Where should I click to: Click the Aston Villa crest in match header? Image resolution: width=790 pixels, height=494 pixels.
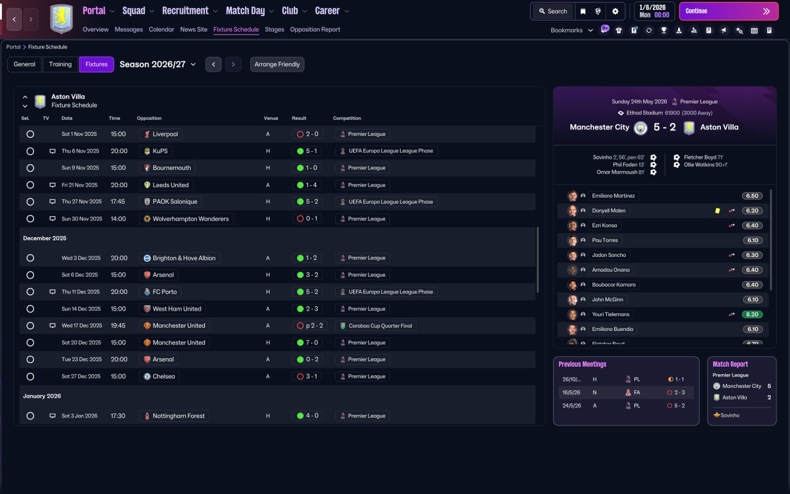tap(689, 128)
